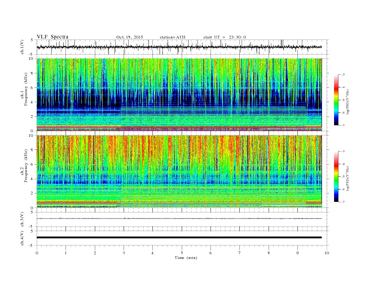
Task: Click the 'ch.3(V)' axis label
Action: click(x=22, y=219)
